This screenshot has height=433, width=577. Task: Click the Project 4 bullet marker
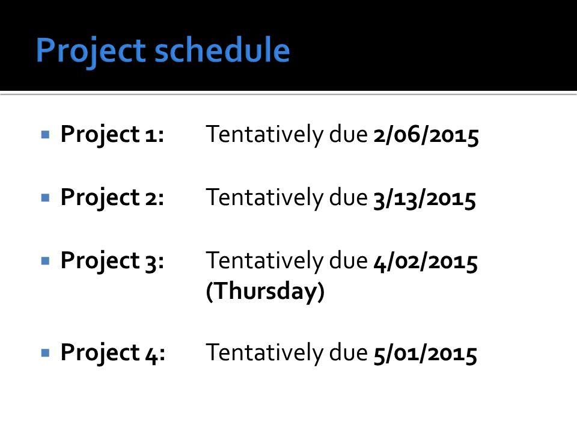(46, 353)
